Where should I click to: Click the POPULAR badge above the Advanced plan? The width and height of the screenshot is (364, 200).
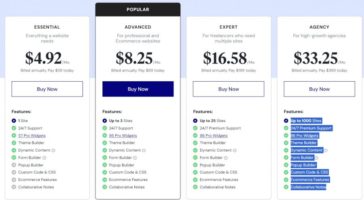pos(138,9)
